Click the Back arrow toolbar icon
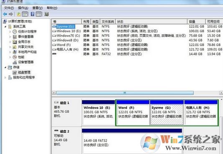The height and width of the screenshot is (154, 223). pyautogui.click(x=5, y=14)
